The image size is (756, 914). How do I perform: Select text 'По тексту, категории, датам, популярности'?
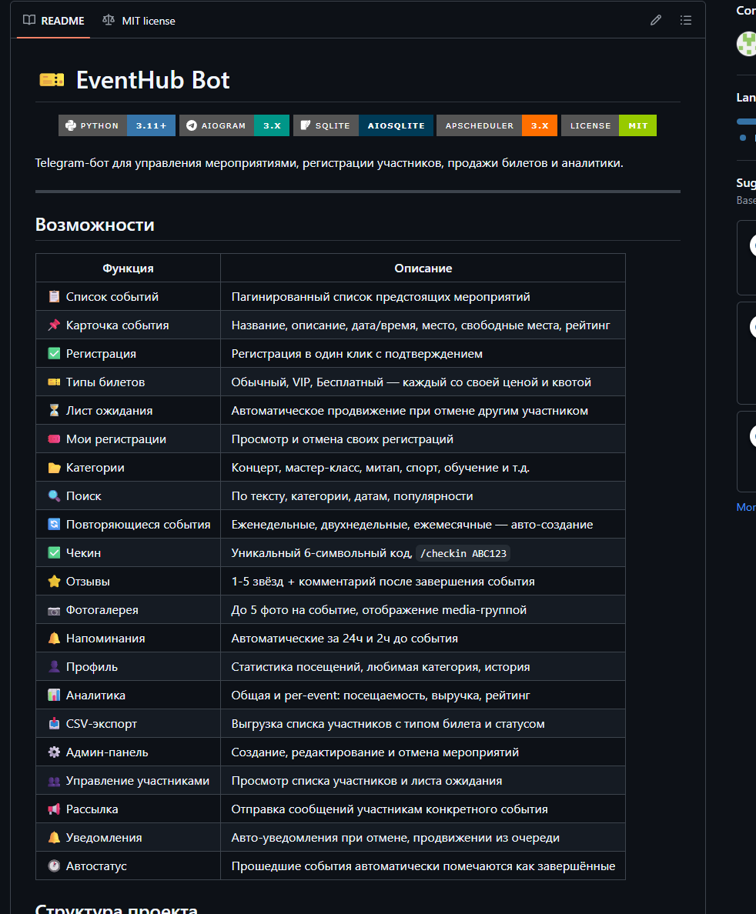click(x=353, y=496)
